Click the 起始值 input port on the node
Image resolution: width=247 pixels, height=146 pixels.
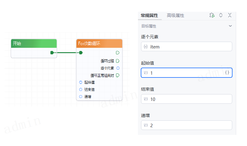pos(81,82)
